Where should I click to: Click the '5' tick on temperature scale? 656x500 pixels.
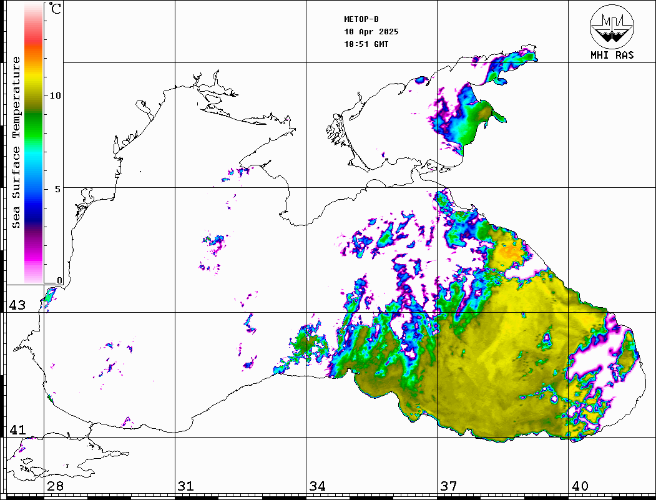[57, 189]
